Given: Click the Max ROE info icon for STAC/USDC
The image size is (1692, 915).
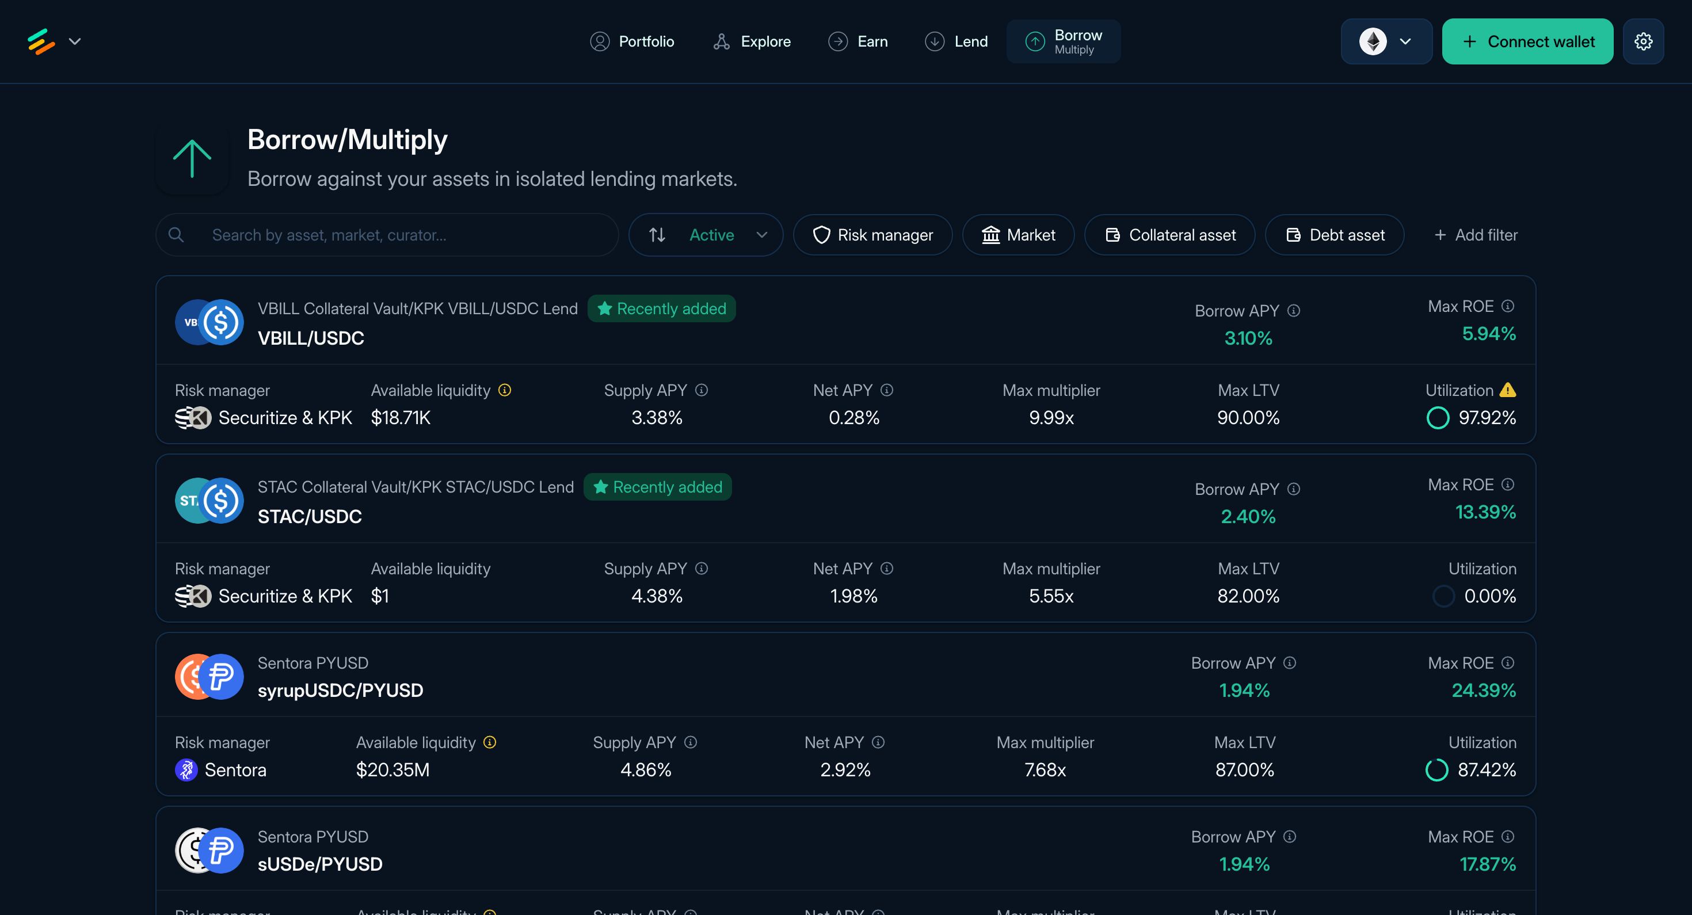Looking at the screenshot, I should (x=1508, y=484).
